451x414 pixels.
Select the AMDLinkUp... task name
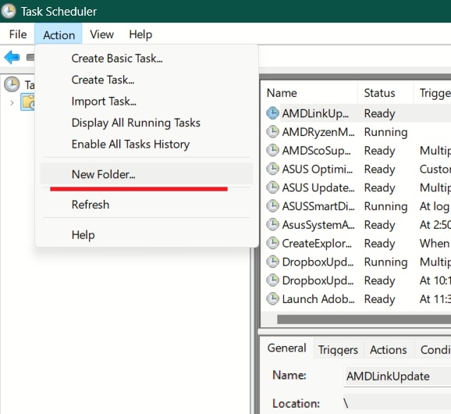coord(315,113)
